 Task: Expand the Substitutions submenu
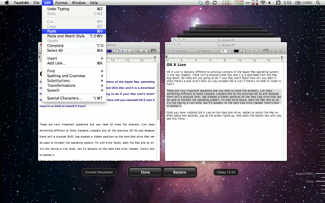tap(74, 81)
